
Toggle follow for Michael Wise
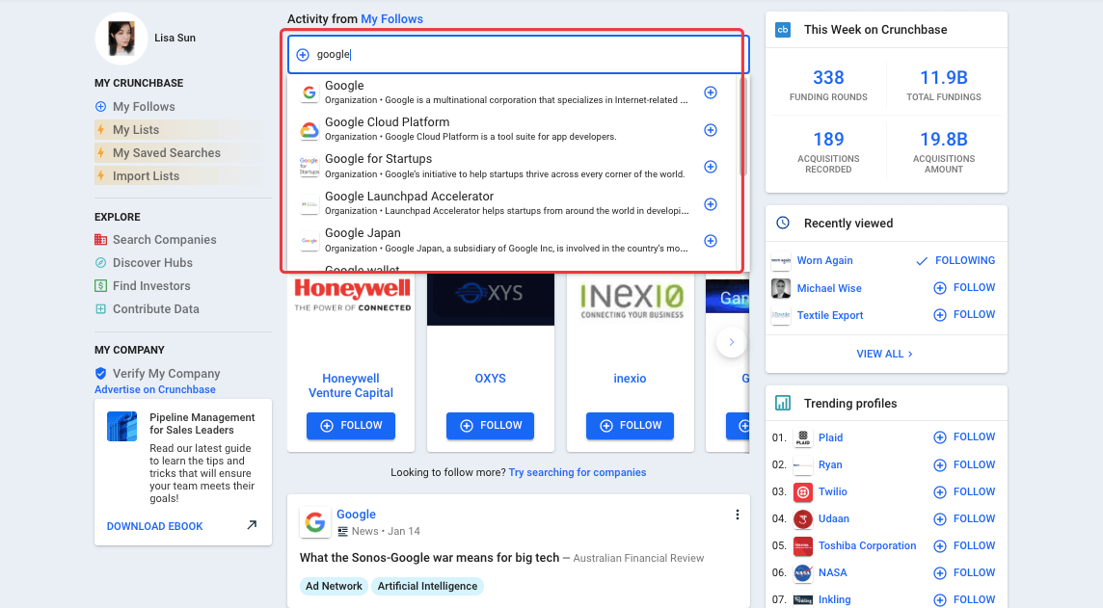pyautogui.click(x=963, y=288)
